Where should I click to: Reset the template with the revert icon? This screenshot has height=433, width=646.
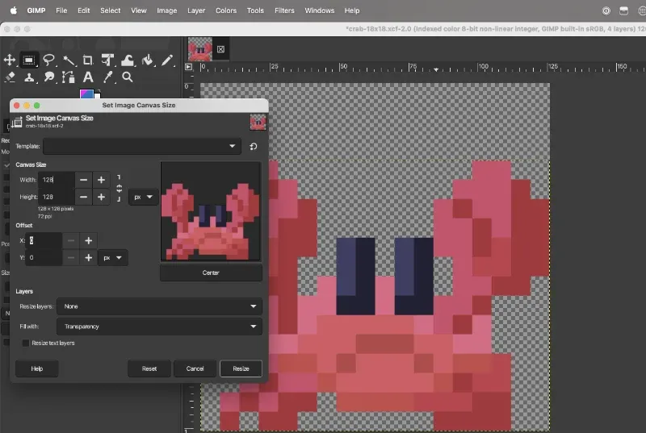(x=254, y=147)
